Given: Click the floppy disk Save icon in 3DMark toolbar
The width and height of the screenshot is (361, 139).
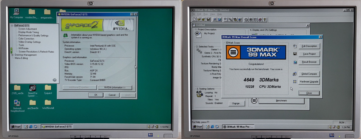Looking at the screenshot, I should point(208,19).
